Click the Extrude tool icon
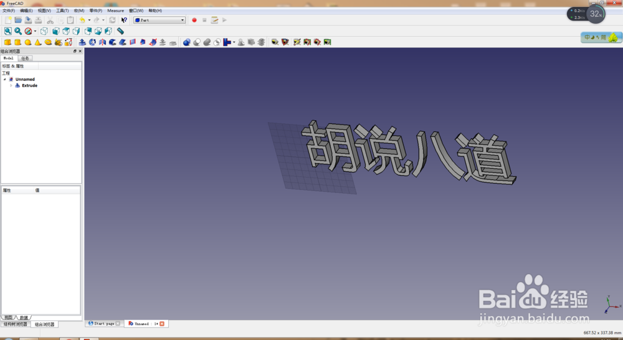The image size is (623, 340). [82, 42]
